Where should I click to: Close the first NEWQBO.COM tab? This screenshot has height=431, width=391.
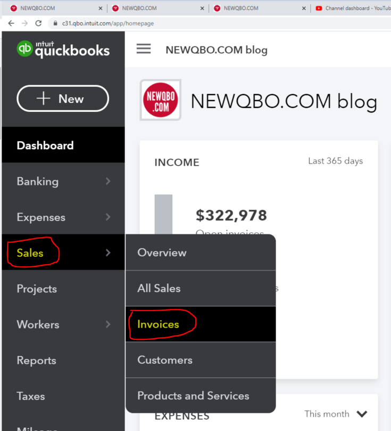(x=101, y=9)
